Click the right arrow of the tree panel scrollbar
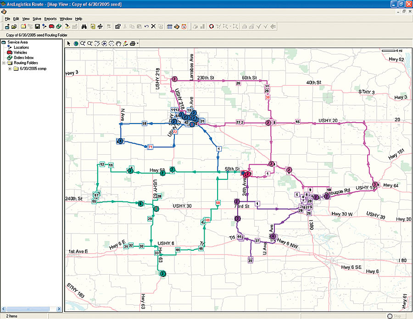This screenshot has width=413, height=319. [x=59, y=309]
